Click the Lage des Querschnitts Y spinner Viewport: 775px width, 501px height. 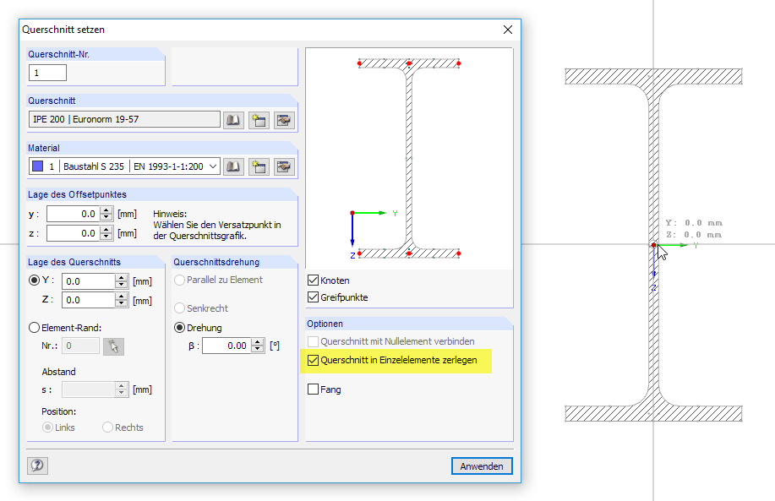[122, 281]
